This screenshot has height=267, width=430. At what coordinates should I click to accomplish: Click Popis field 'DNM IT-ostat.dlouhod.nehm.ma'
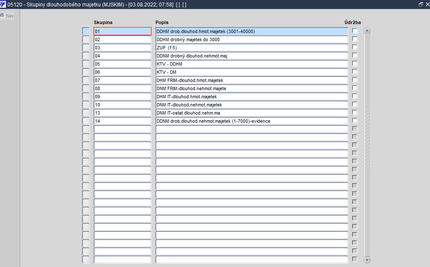pos(252,113)
